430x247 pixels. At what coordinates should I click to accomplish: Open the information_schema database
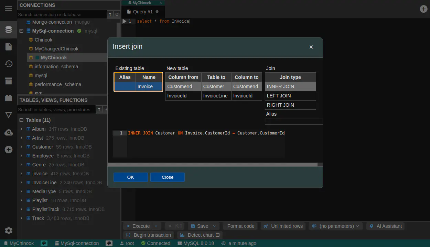pos(56,67)
